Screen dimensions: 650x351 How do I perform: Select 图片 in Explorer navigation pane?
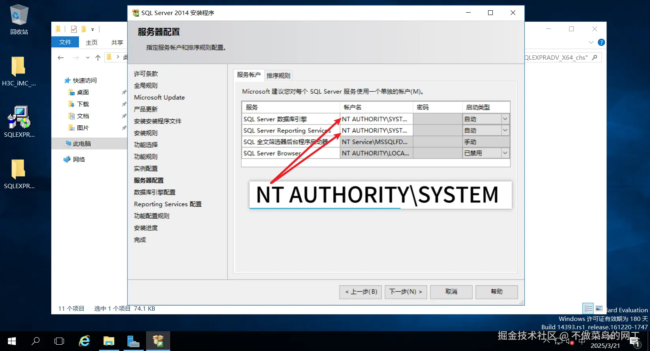(x=83, y=128)
